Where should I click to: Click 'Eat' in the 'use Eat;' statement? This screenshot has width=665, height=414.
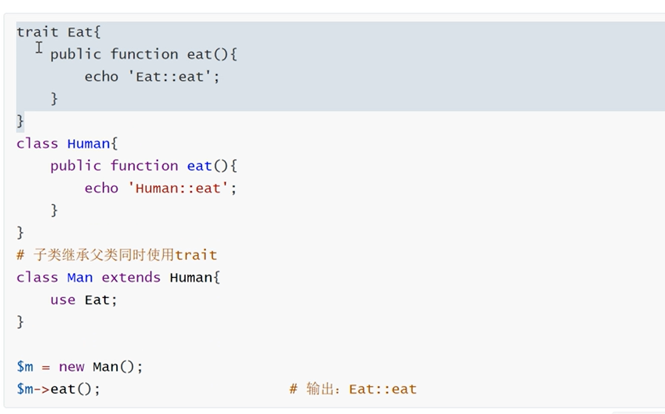pos(97,300)
